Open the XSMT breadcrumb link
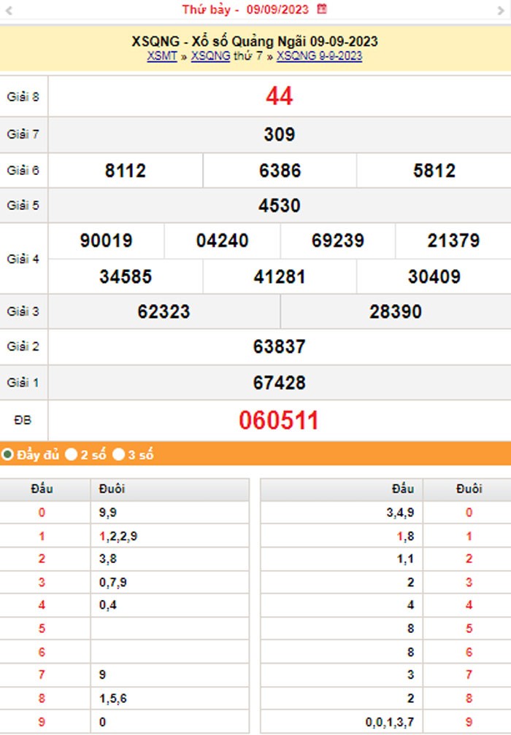 [x=161, y=56]
